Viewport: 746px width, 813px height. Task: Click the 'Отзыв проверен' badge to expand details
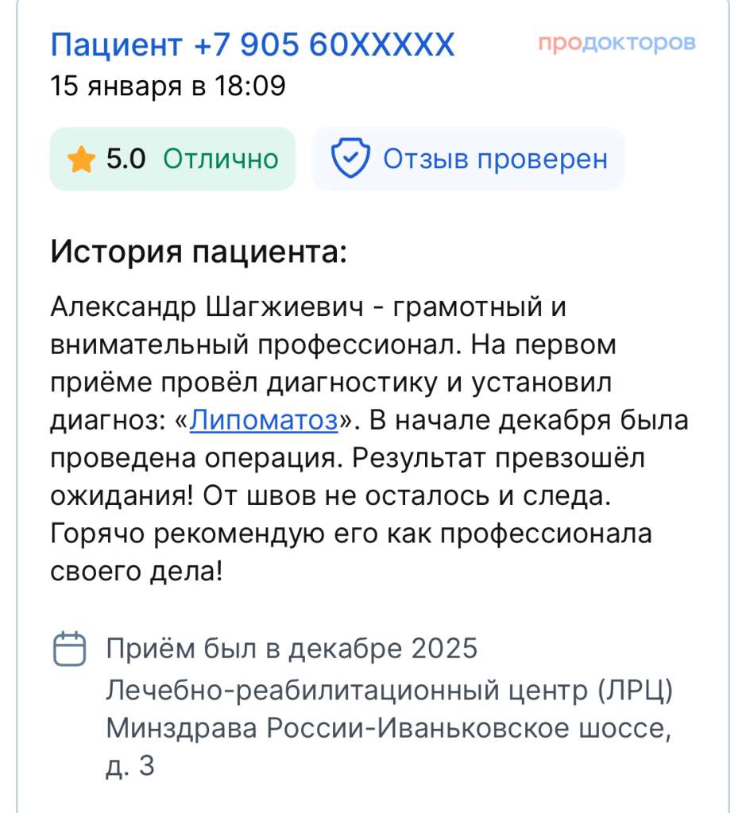point(469,158)
